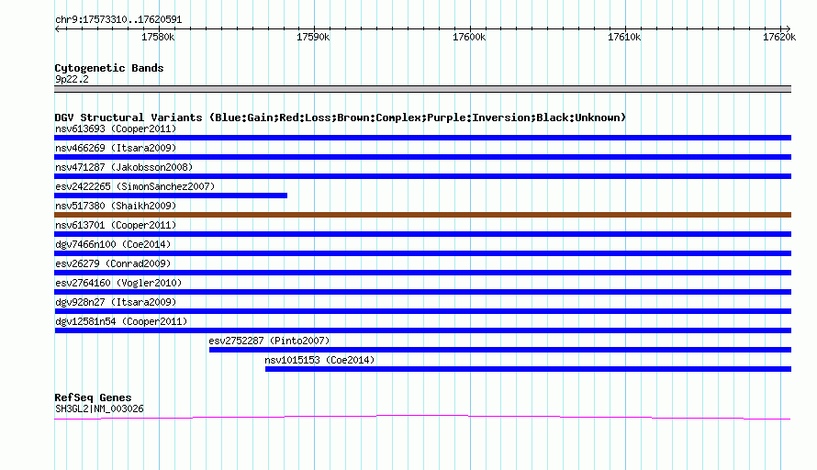
Task: Click the SH3GL2|NM_003026 gene label
Action: 99,409
